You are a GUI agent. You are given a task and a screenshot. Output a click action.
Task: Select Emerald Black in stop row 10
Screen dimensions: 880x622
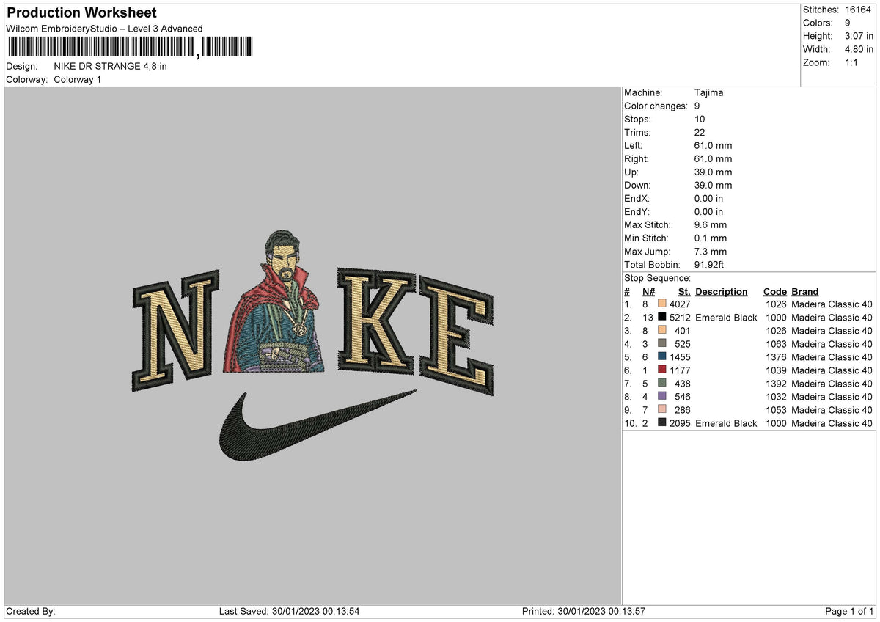pos(726,423)
